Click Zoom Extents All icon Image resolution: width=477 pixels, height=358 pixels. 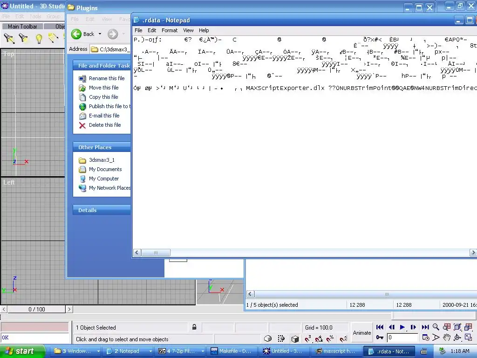469,327
